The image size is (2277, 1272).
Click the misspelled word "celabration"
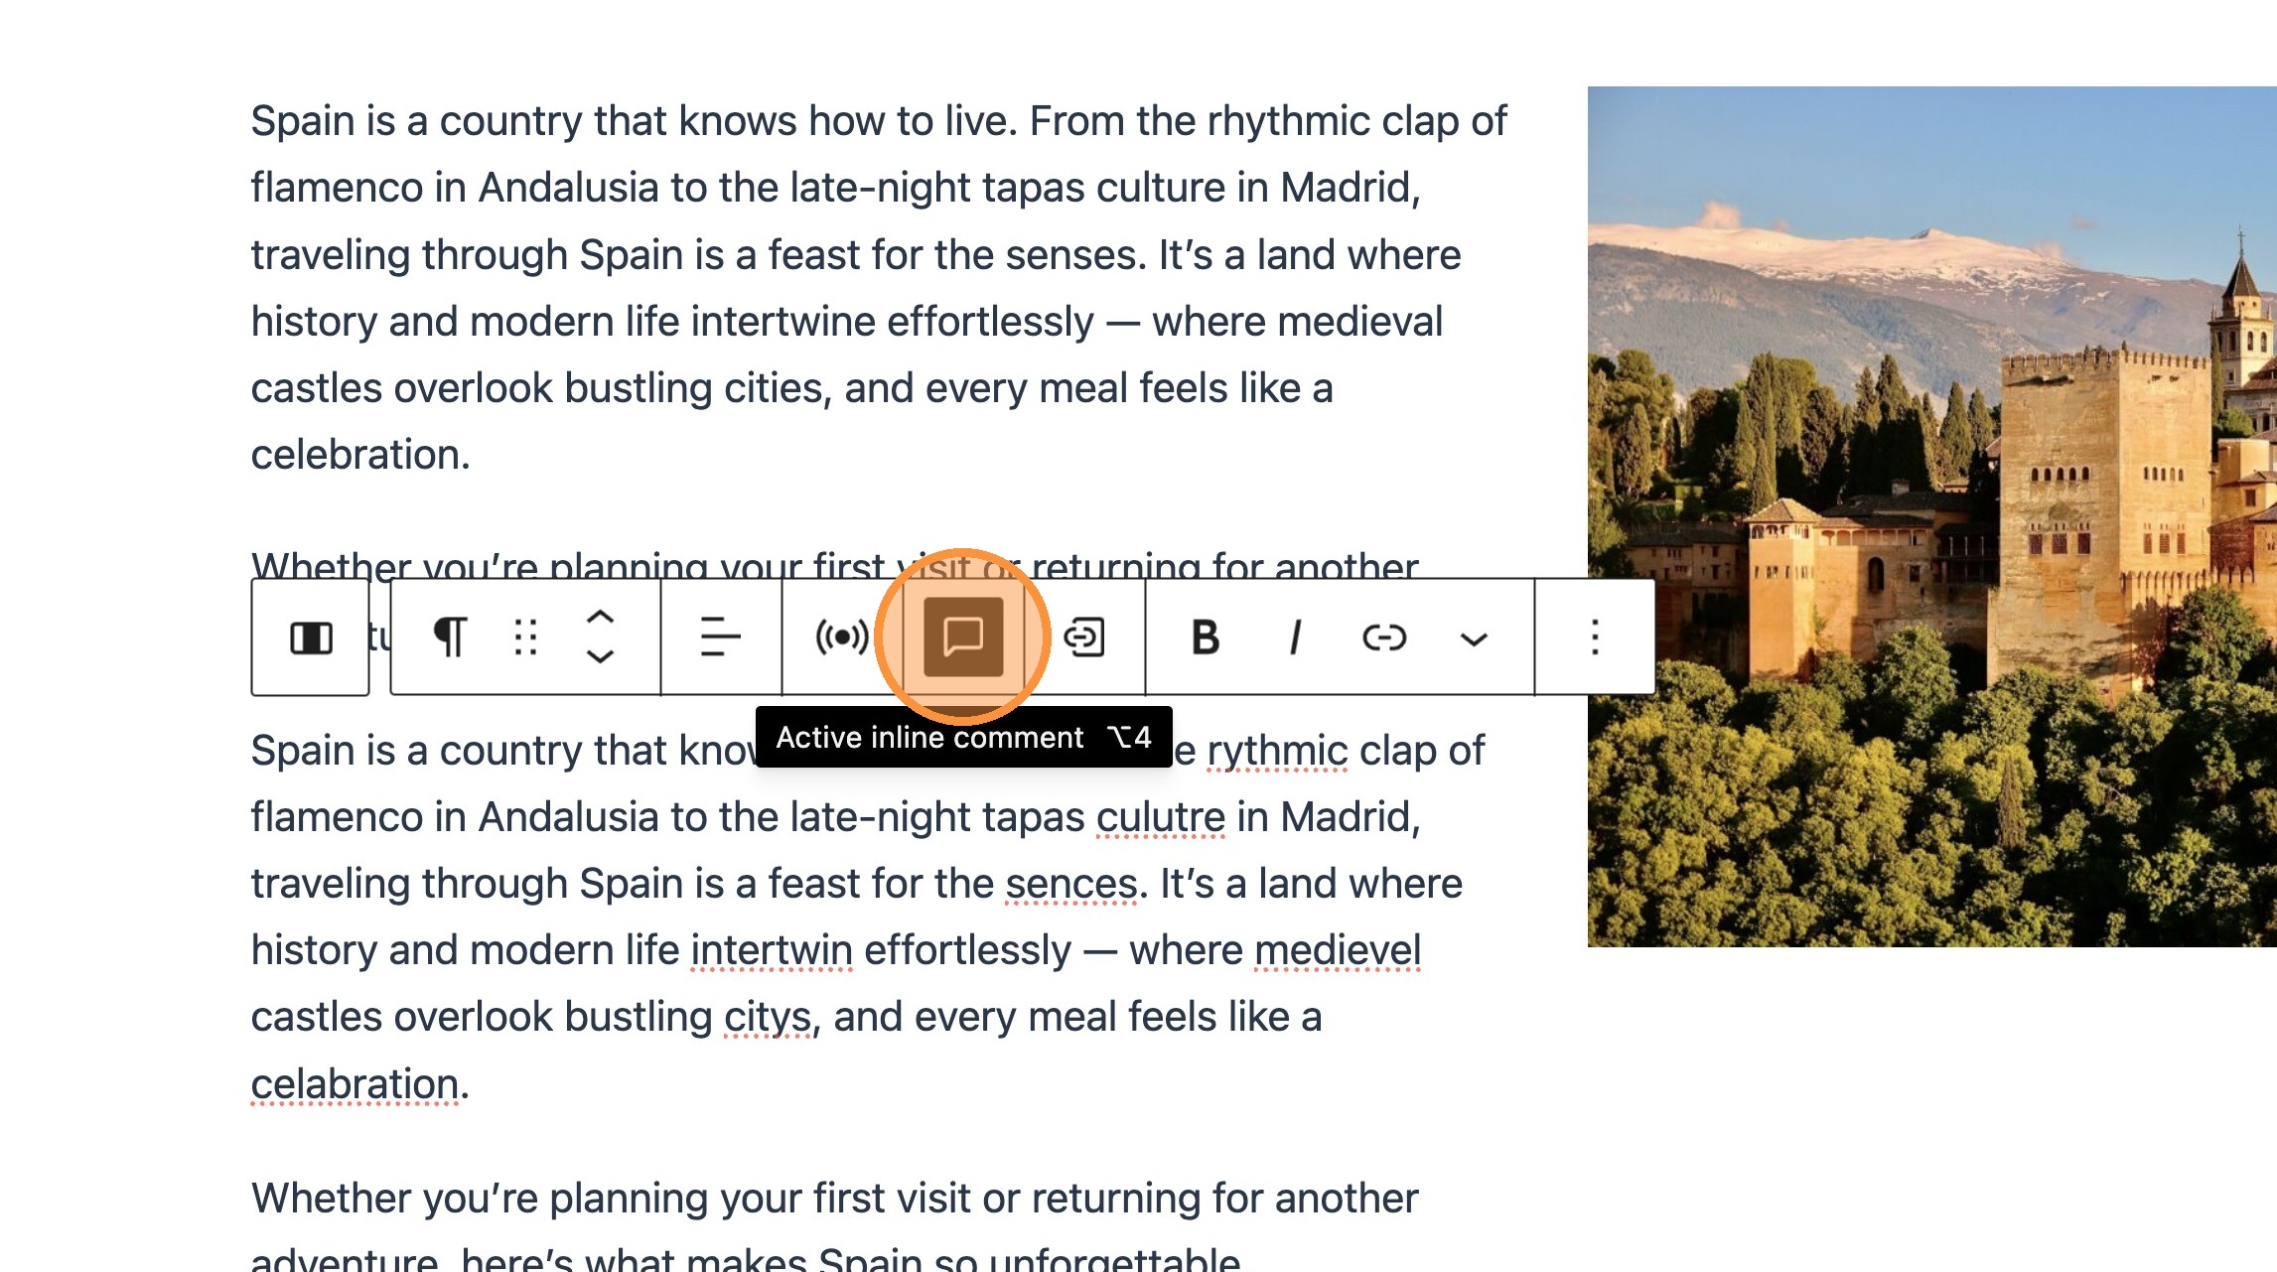click(354, 1084)
